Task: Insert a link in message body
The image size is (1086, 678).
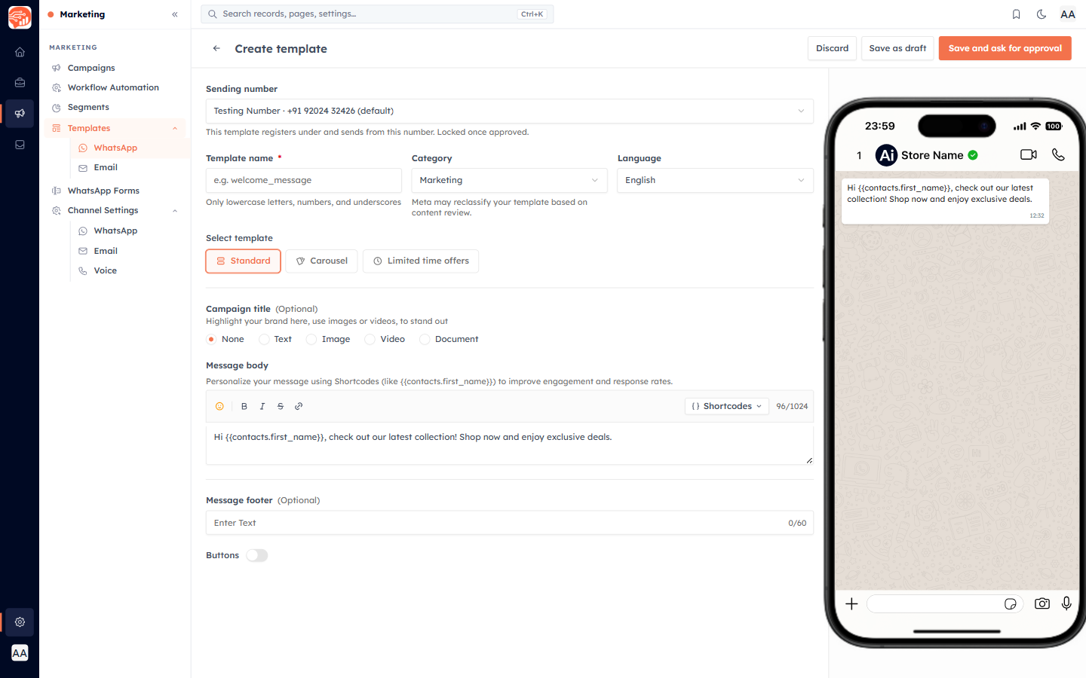Action: pos(299,406)
